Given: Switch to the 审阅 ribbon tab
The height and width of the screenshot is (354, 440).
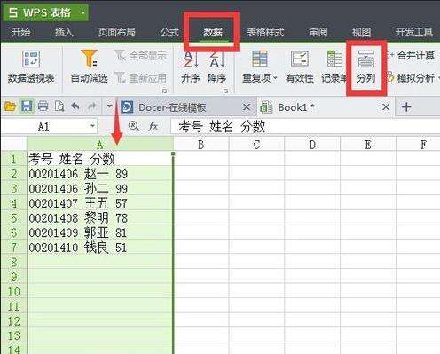Looking at the screenshot, I should (x=318, y=32).
